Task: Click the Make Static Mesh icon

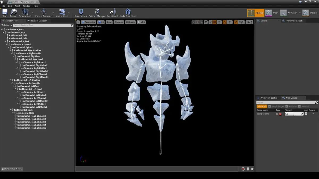Action: coord(128,12)
